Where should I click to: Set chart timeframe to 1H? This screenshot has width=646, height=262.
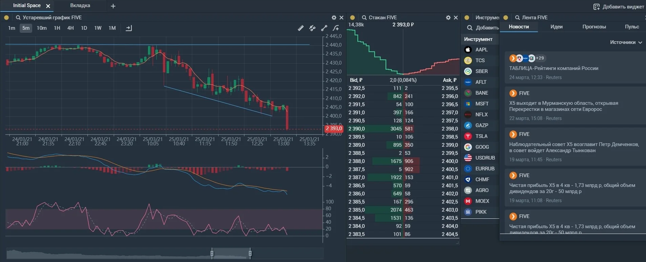[x=57, y=28]
